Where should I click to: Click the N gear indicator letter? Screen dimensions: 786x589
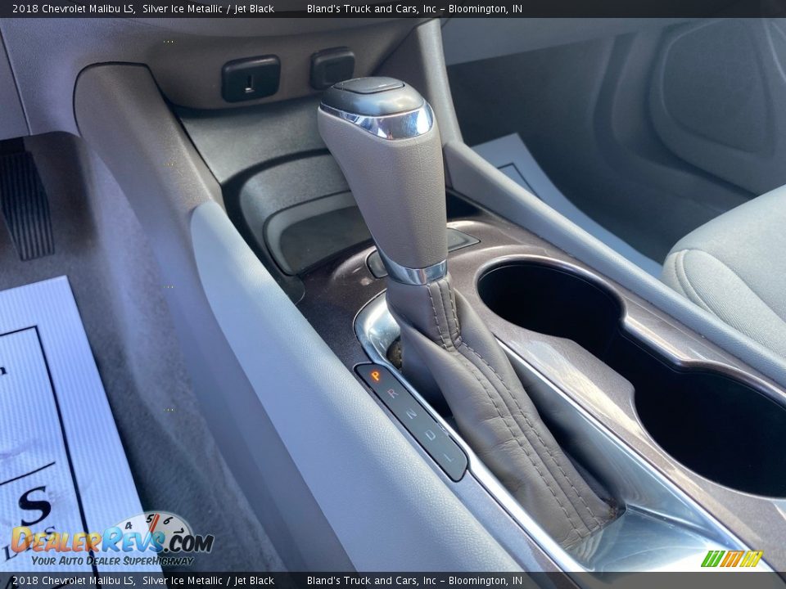[x=411, y=414]
